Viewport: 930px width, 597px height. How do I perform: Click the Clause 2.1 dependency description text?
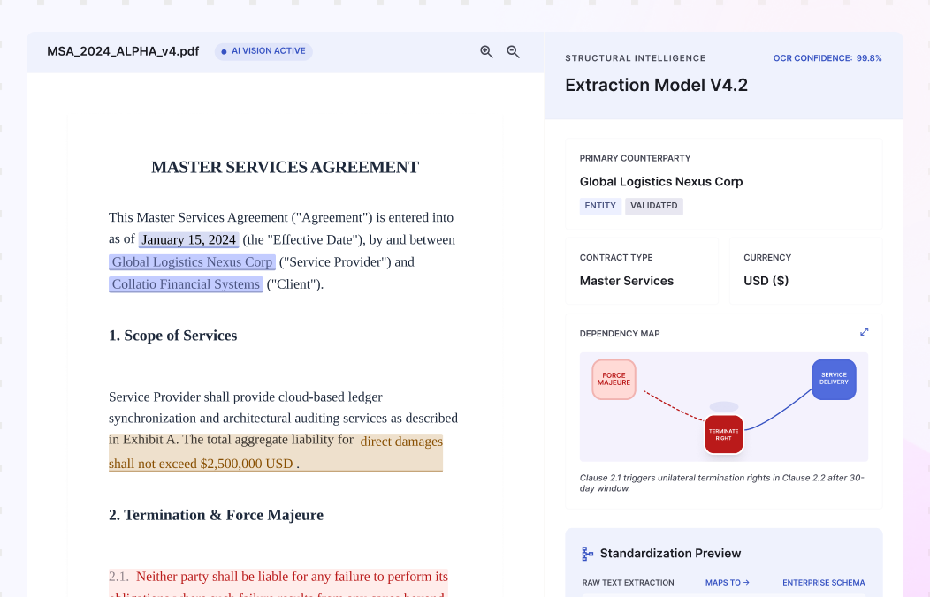722,483
